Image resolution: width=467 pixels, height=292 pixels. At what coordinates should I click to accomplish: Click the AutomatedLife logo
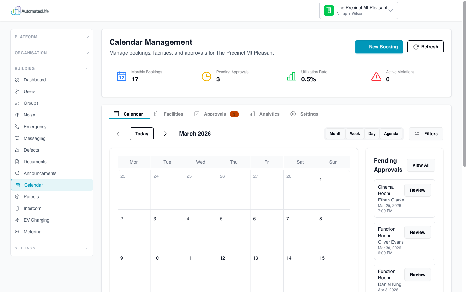tap(30, 11)
